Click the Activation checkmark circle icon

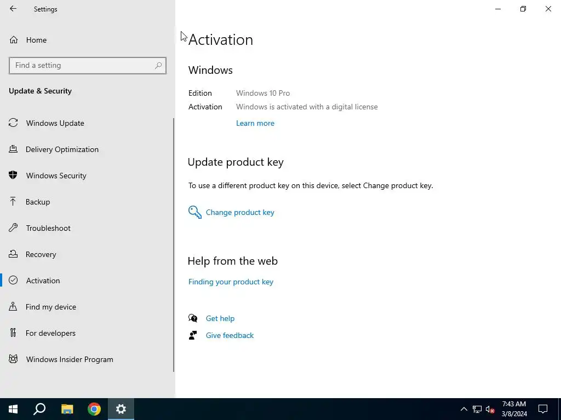point(13,280)
